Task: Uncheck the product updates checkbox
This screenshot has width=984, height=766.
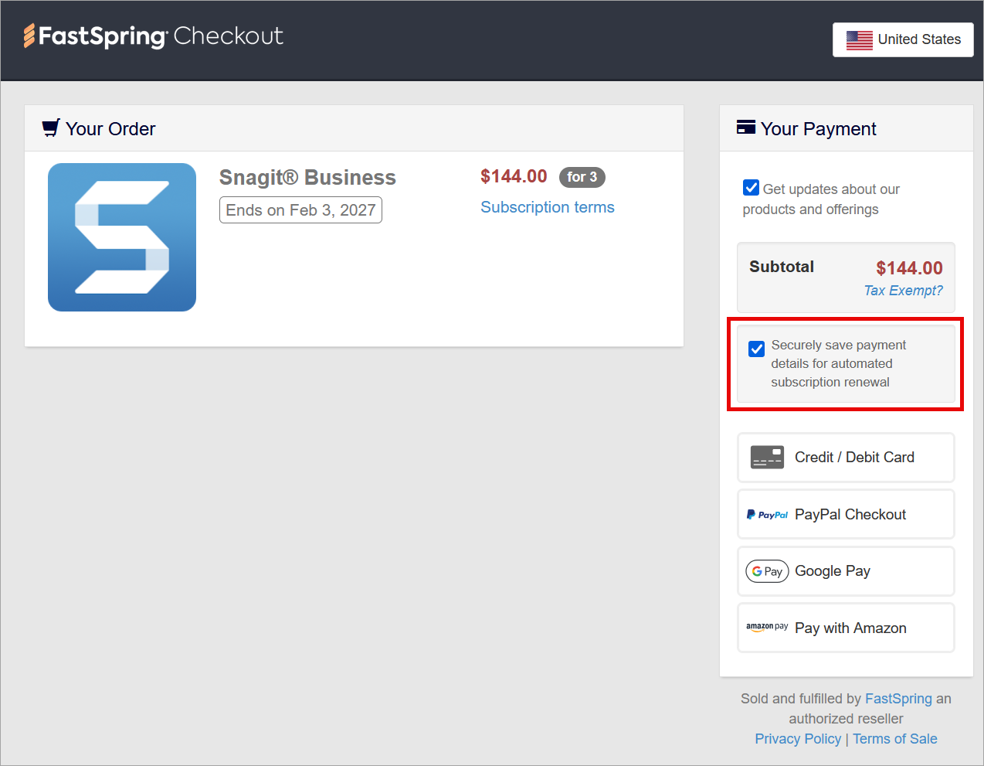Action: click(751, 188)
